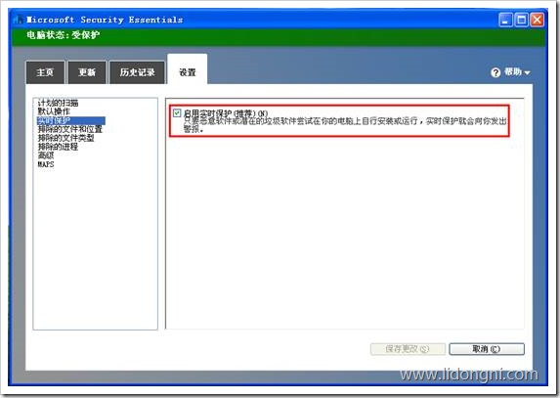
Task: Toggle 启用实时保护 checkbox
Action: [x=177, y=113]
